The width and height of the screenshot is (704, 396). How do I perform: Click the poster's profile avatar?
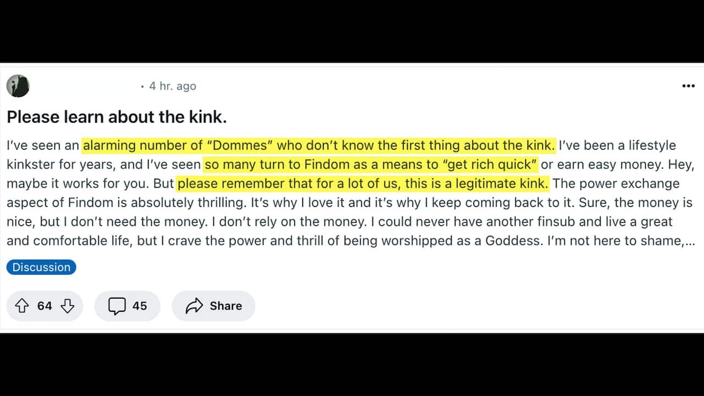tap(18, 86)
